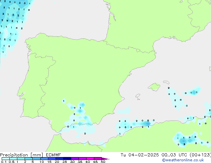Image resolution: width=211 pixels, height=163 pixels.
Task: Click the '(00+123)' forecast hour text
Action: pos(200,155)
